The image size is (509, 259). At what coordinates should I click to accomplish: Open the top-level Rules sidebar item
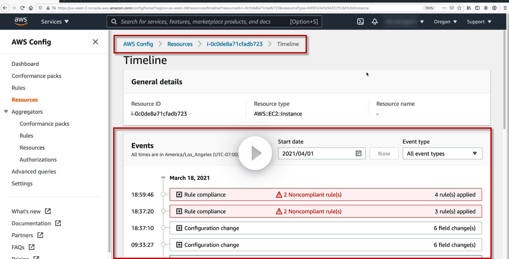pyautogui.click(x=19, y=88)
